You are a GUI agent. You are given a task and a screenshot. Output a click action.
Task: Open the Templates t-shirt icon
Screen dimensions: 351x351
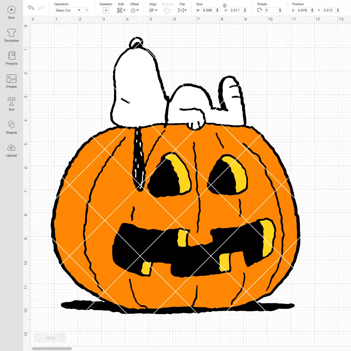(x=12, y=33)
